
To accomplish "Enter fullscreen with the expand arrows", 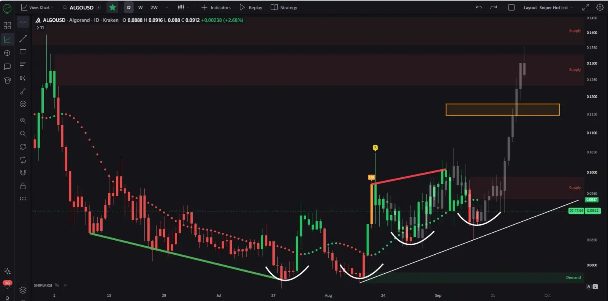I will tap(586, 7).
